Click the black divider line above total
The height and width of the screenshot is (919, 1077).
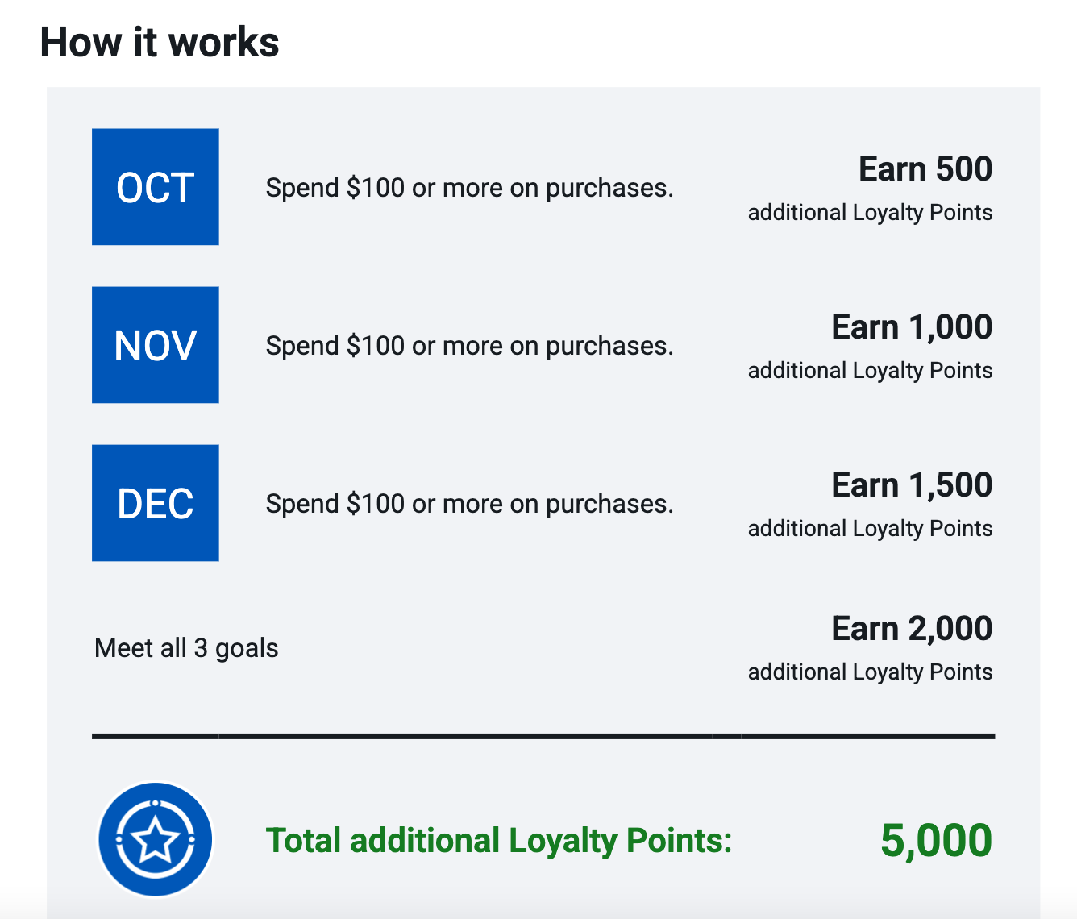click(543, 736)
